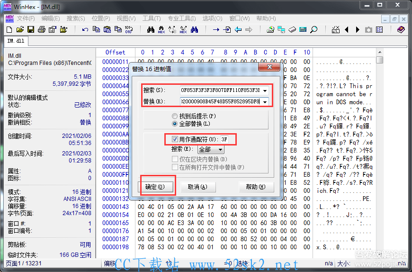The image size is (412, 272).
Task: Open the 工具(T) menu
Action: (152, 18)
